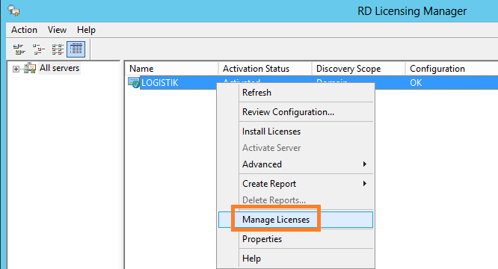Sort by Activation Status column header
This screenshot has width=498, height=269.
point(265,69)
